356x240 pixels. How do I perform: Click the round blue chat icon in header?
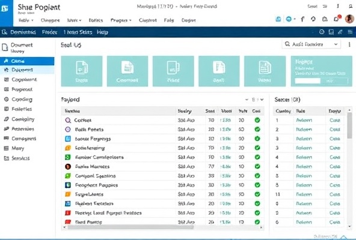coord(289,19)
